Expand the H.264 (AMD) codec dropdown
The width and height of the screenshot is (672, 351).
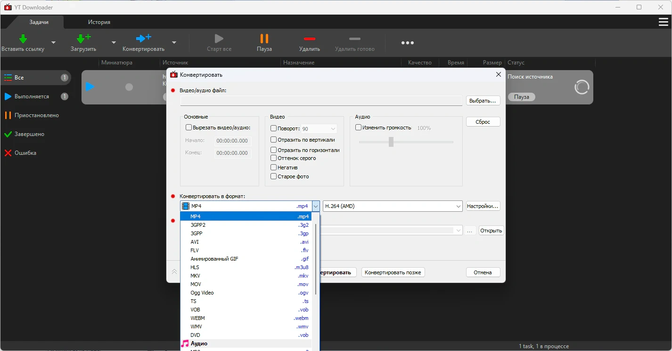[458, 206]
